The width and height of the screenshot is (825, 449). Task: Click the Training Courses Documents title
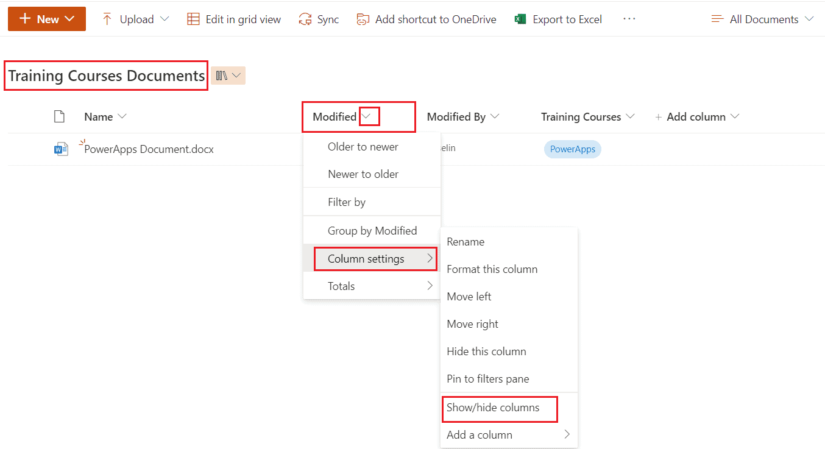tap(107, 76)
